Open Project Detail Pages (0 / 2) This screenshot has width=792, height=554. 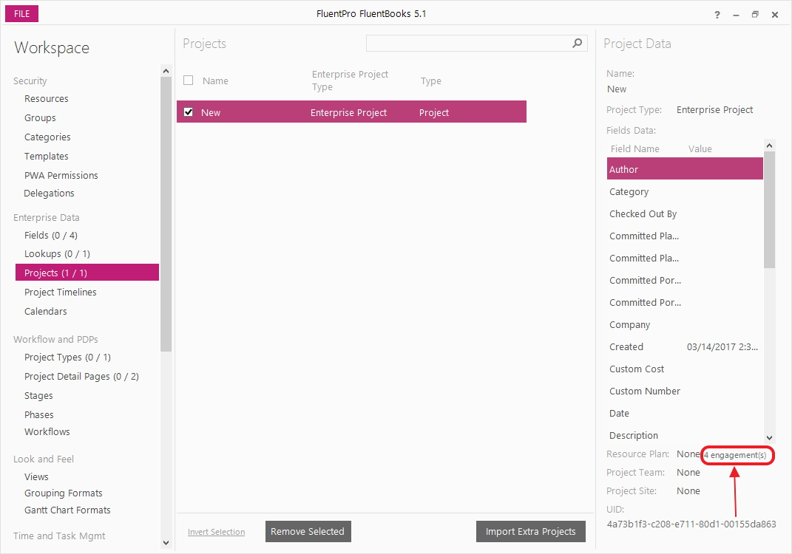[x=81, y=377]
